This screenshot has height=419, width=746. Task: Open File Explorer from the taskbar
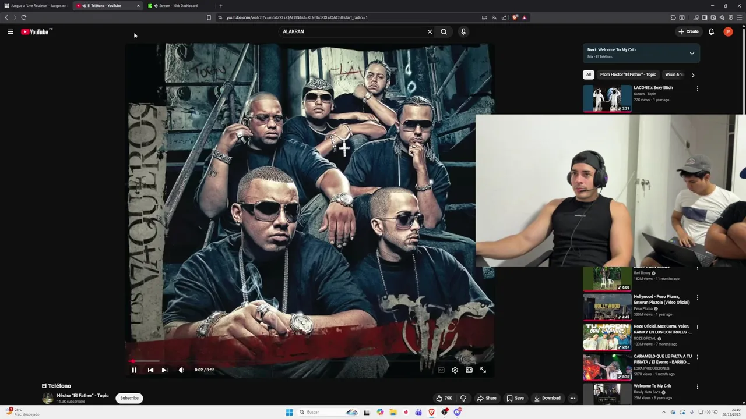(393, 412)
